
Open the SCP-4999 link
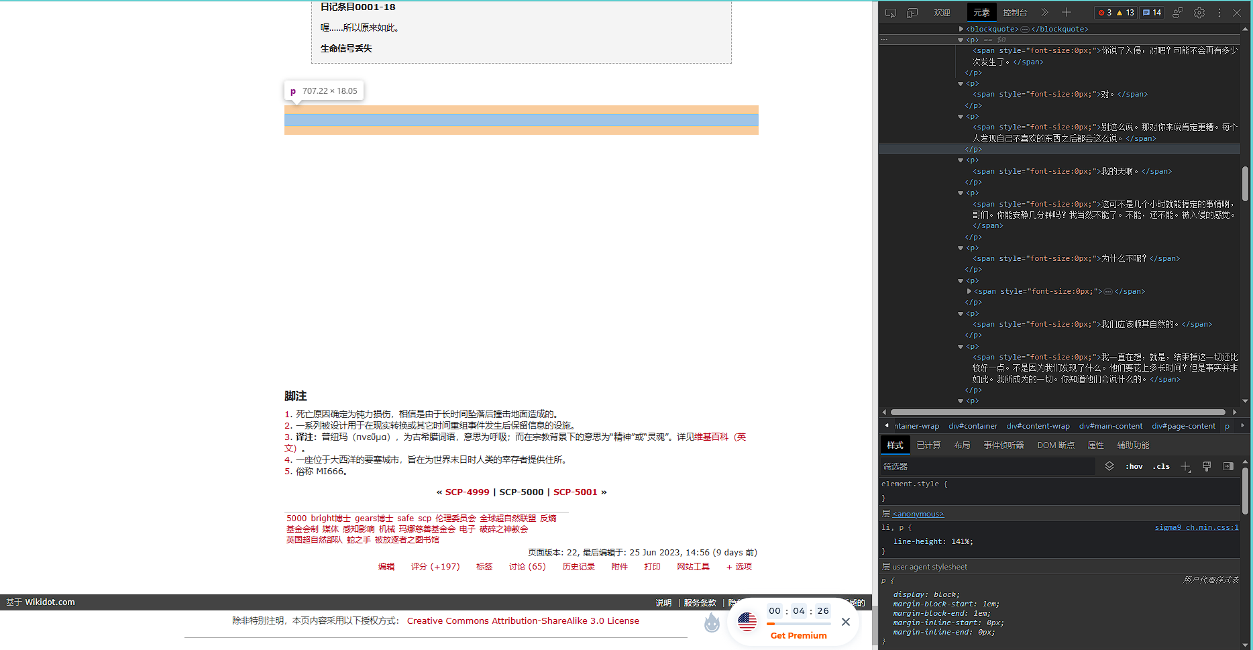point(468,492)
